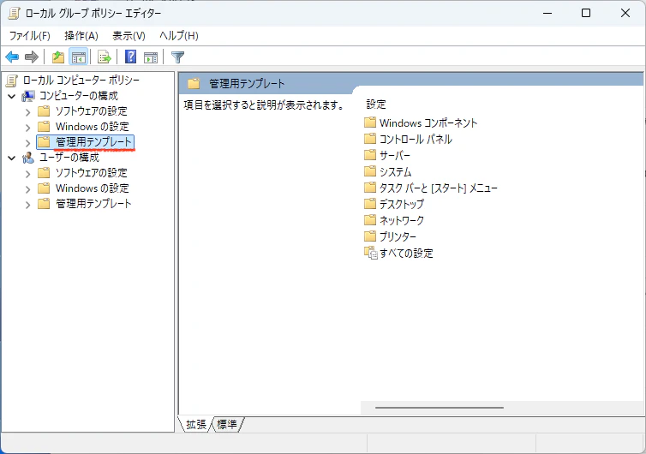Screen dimensions: 646x454
Task: Click the Up one level folder icon
Action: (x=58, y=57)
